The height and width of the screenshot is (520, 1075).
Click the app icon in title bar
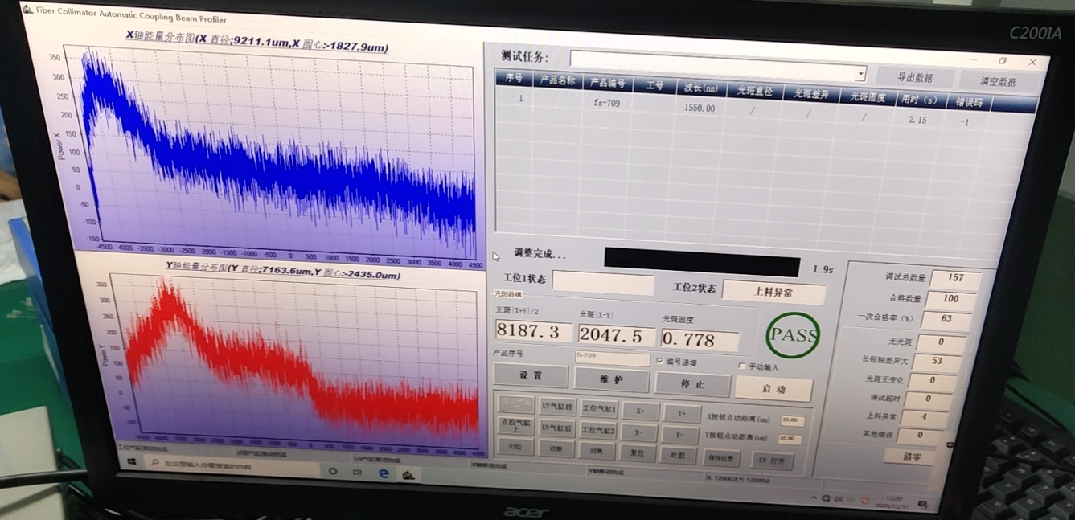tap(27, 10)
